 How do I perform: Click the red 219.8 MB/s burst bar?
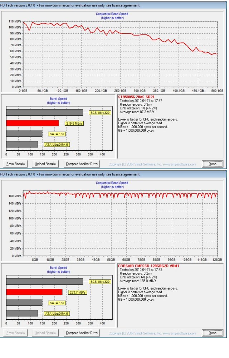pyautogui.click(x=33, y=123)
